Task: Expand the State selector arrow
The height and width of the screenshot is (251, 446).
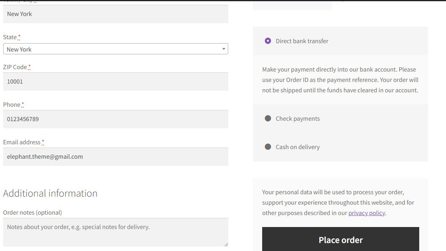Action: coord(223,49)
